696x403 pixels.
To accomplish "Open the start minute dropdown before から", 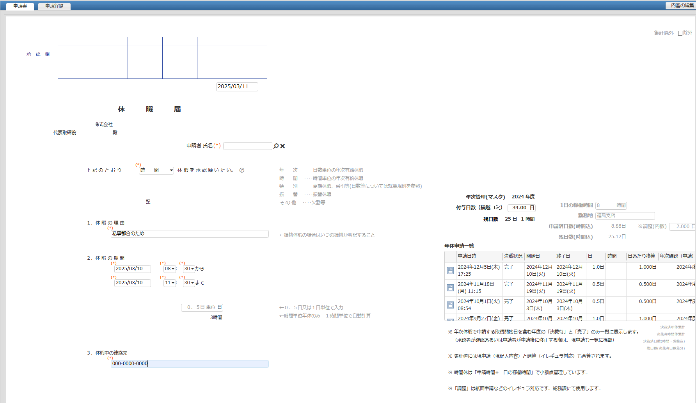I will coord(189,269).
